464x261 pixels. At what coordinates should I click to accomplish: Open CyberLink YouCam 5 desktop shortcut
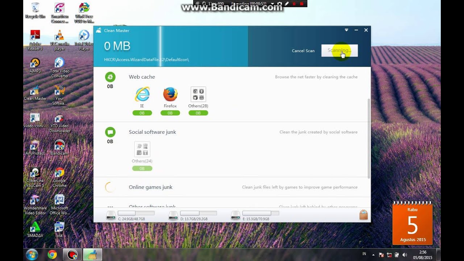coord(35,178)
